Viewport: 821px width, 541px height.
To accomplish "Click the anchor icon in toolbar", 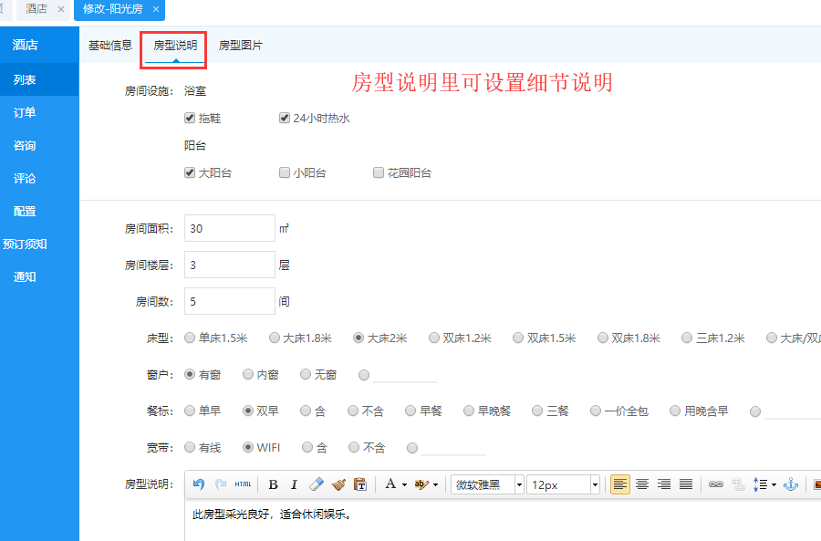I will pyautogui.click(x=791, y=484).
